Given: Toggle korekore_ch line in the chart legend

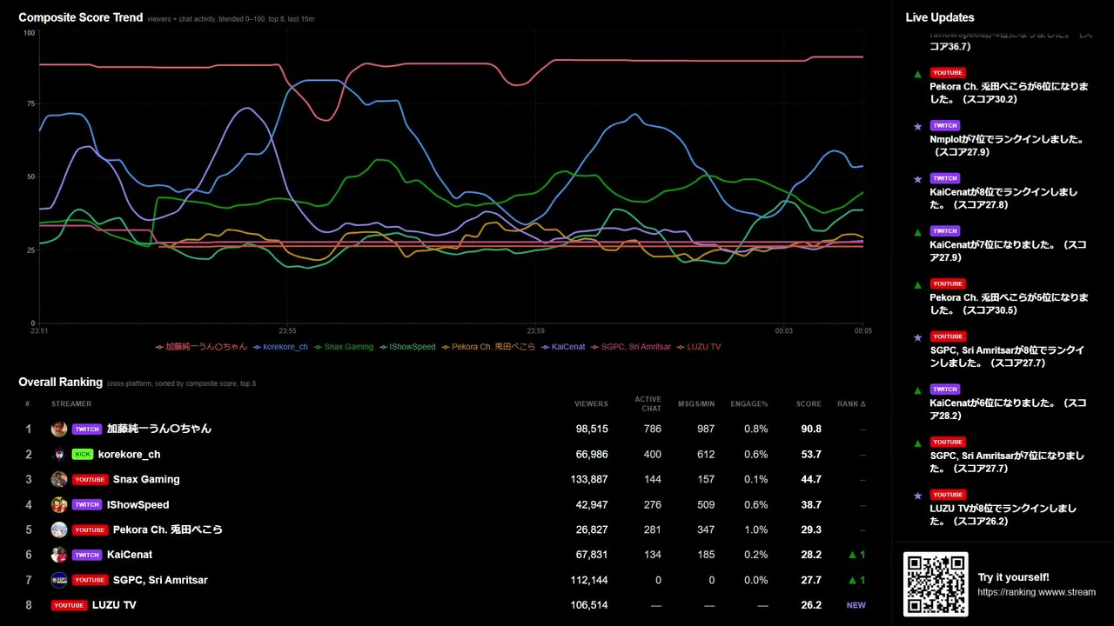Looking at the screenshot, I should pyautogui.click(x=280, y=347).
